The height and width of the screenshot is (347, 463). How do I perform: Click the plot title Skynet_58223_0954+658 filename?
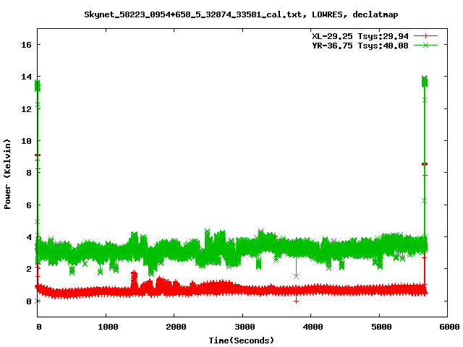241,14
